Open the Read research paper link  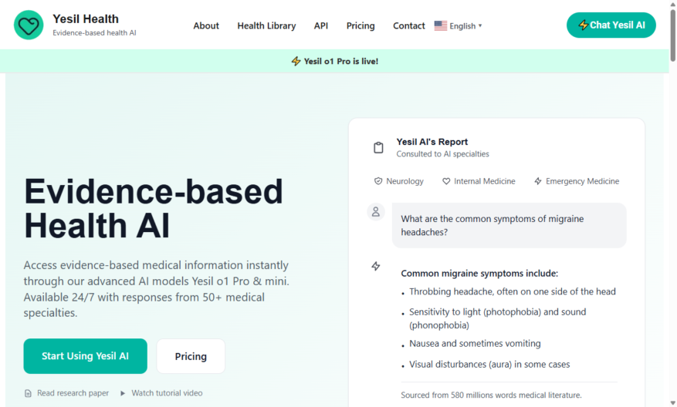click(x=67, y=393)
